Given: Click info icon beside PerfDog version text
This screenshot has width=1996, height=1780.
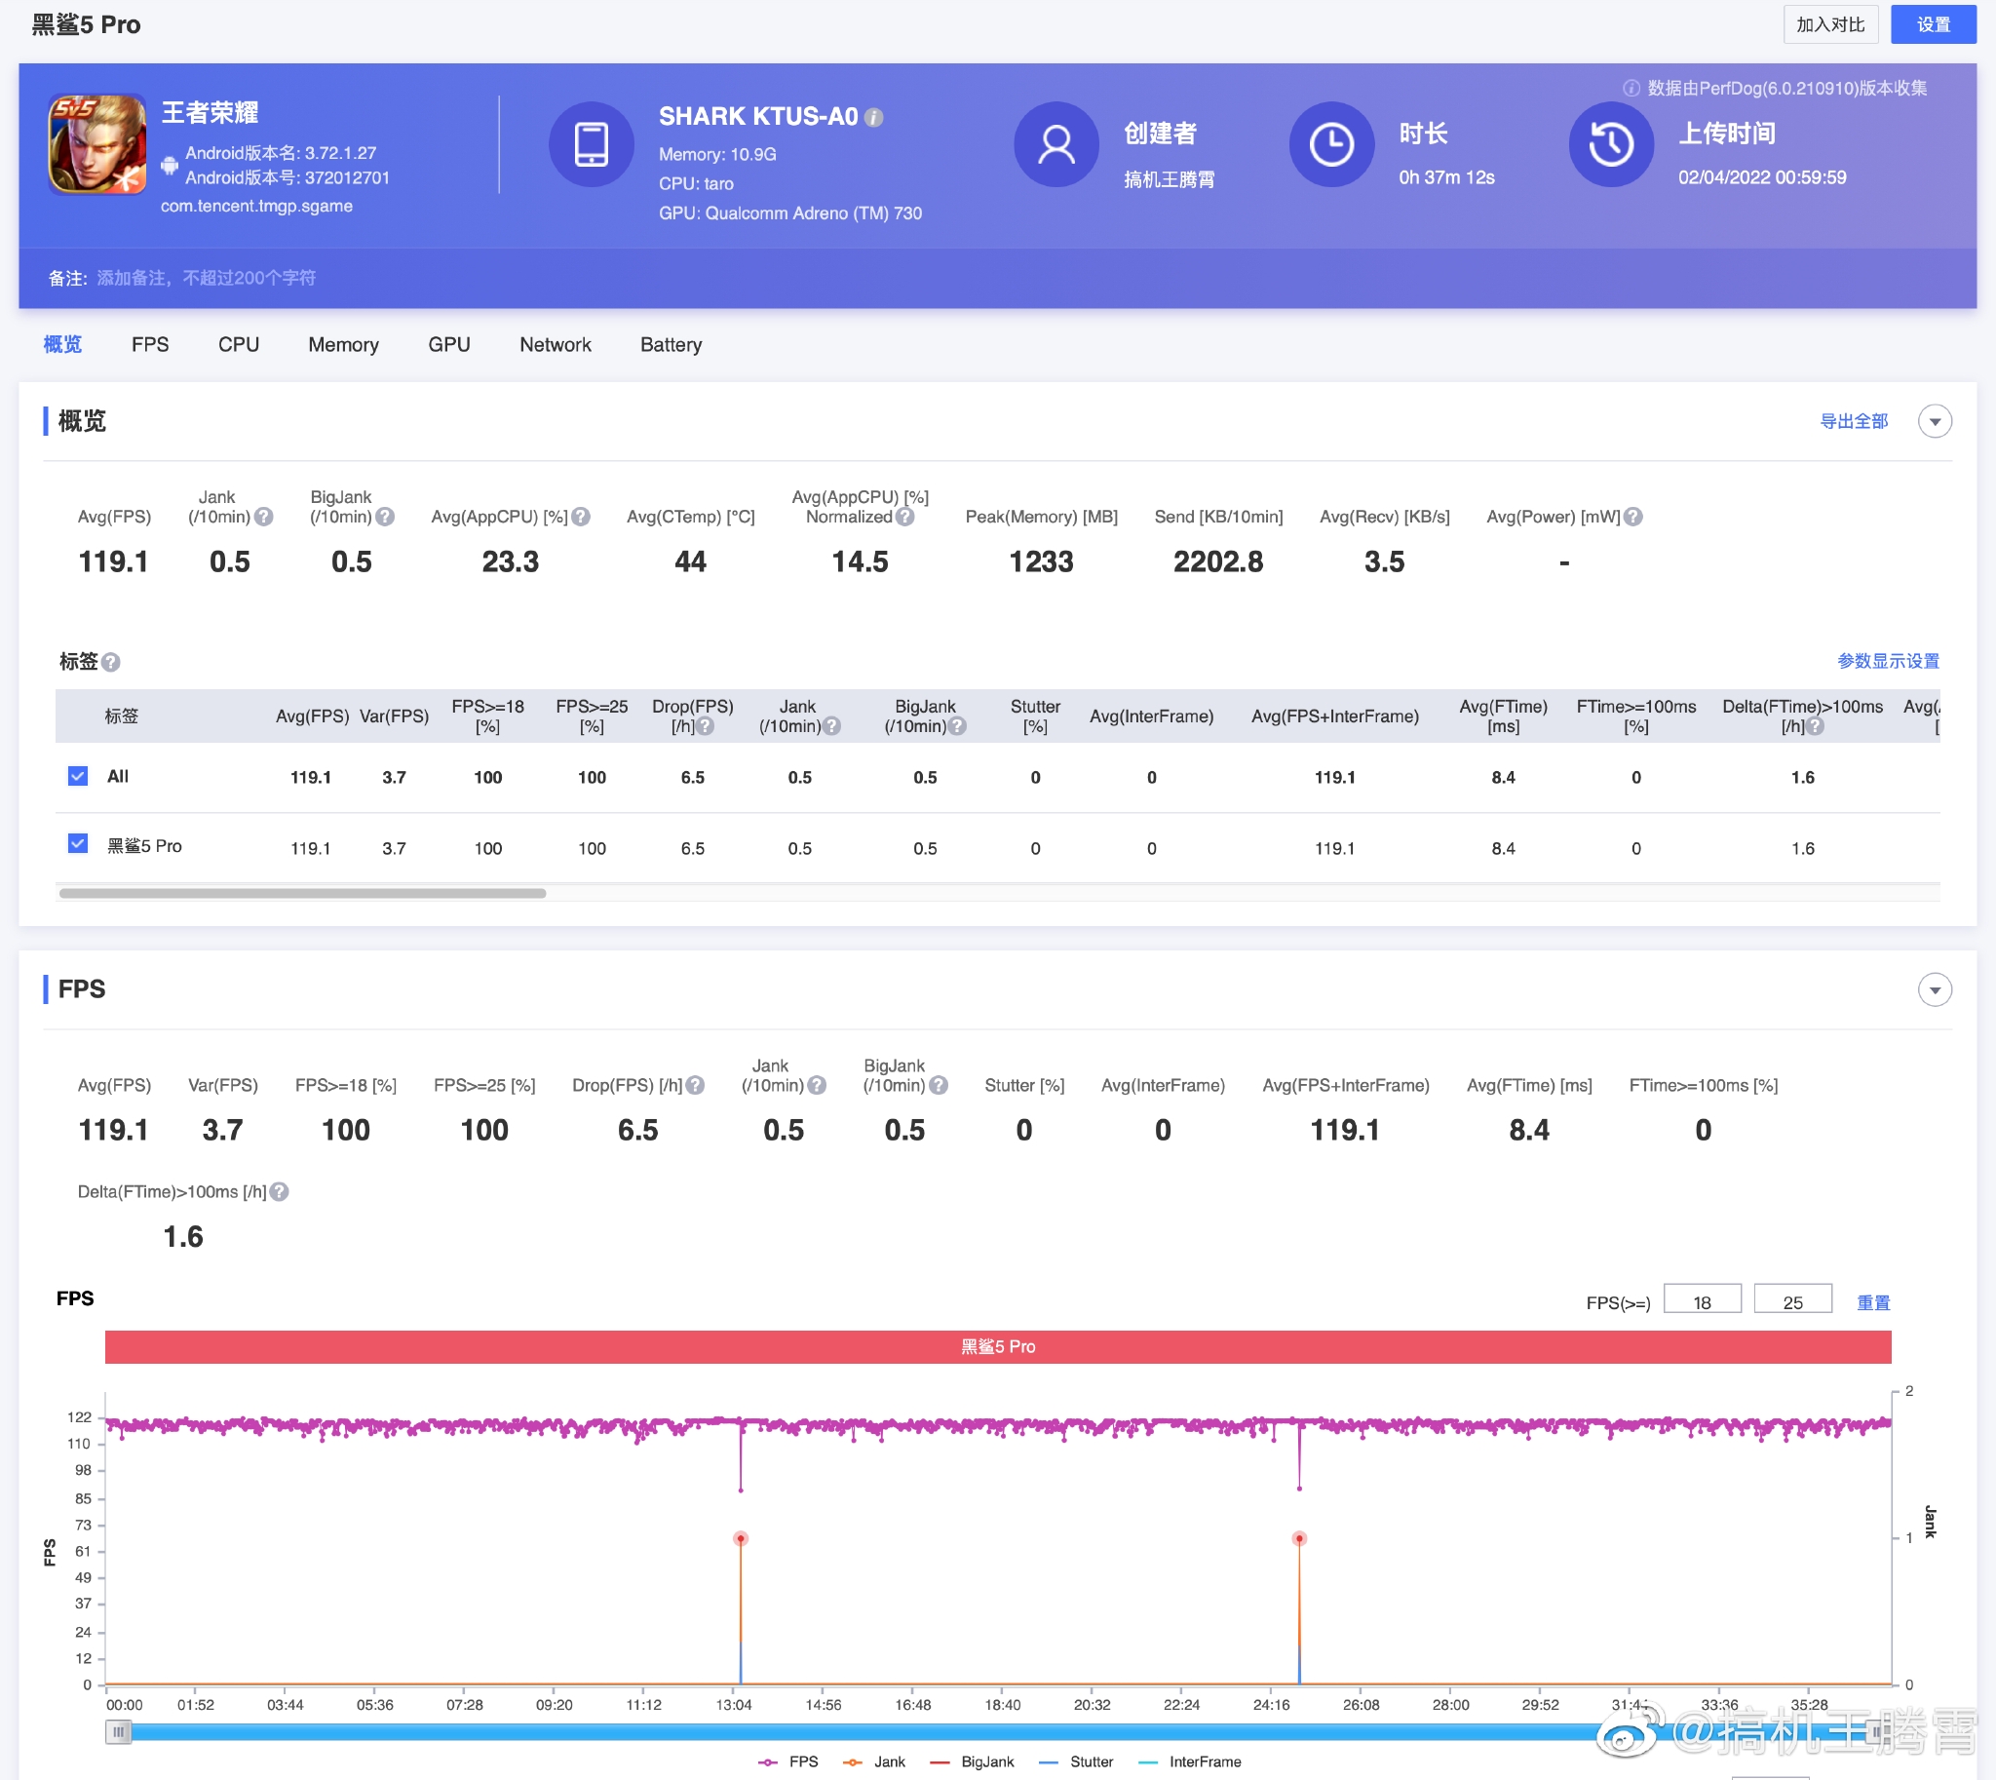Looking at the screenshot, I should 1631,88.
